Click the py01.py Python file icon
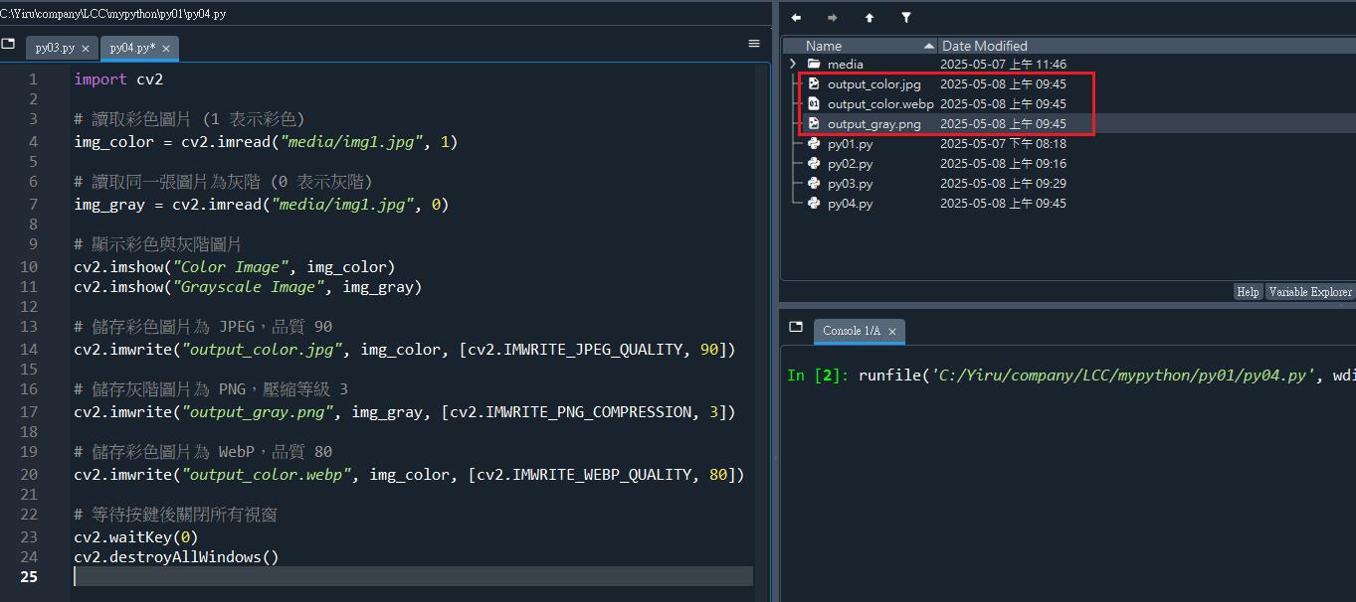 (x=814, y=144)
